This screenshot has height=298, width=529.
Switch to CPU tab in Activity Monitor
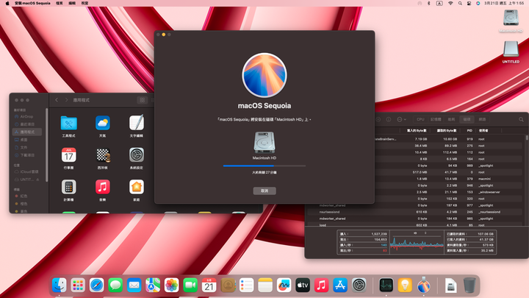click(x=420, y=119)
